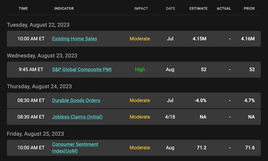Click the ACTUAL column header

(x=224, y=8)
